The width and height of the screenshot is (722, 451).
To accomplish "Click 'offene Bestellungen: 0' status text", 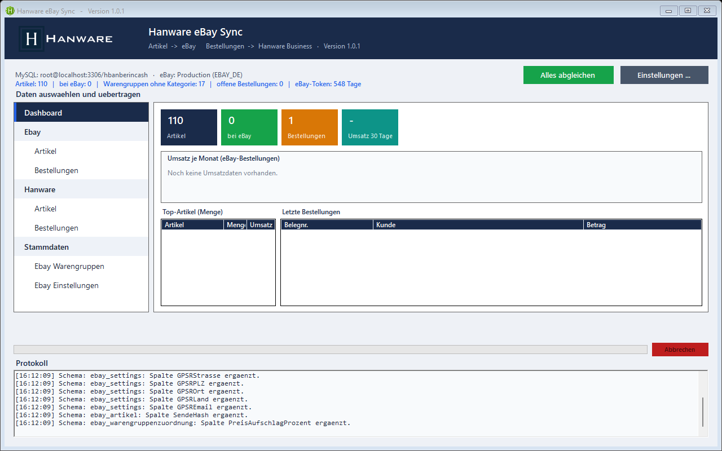I will coord(250,84).
